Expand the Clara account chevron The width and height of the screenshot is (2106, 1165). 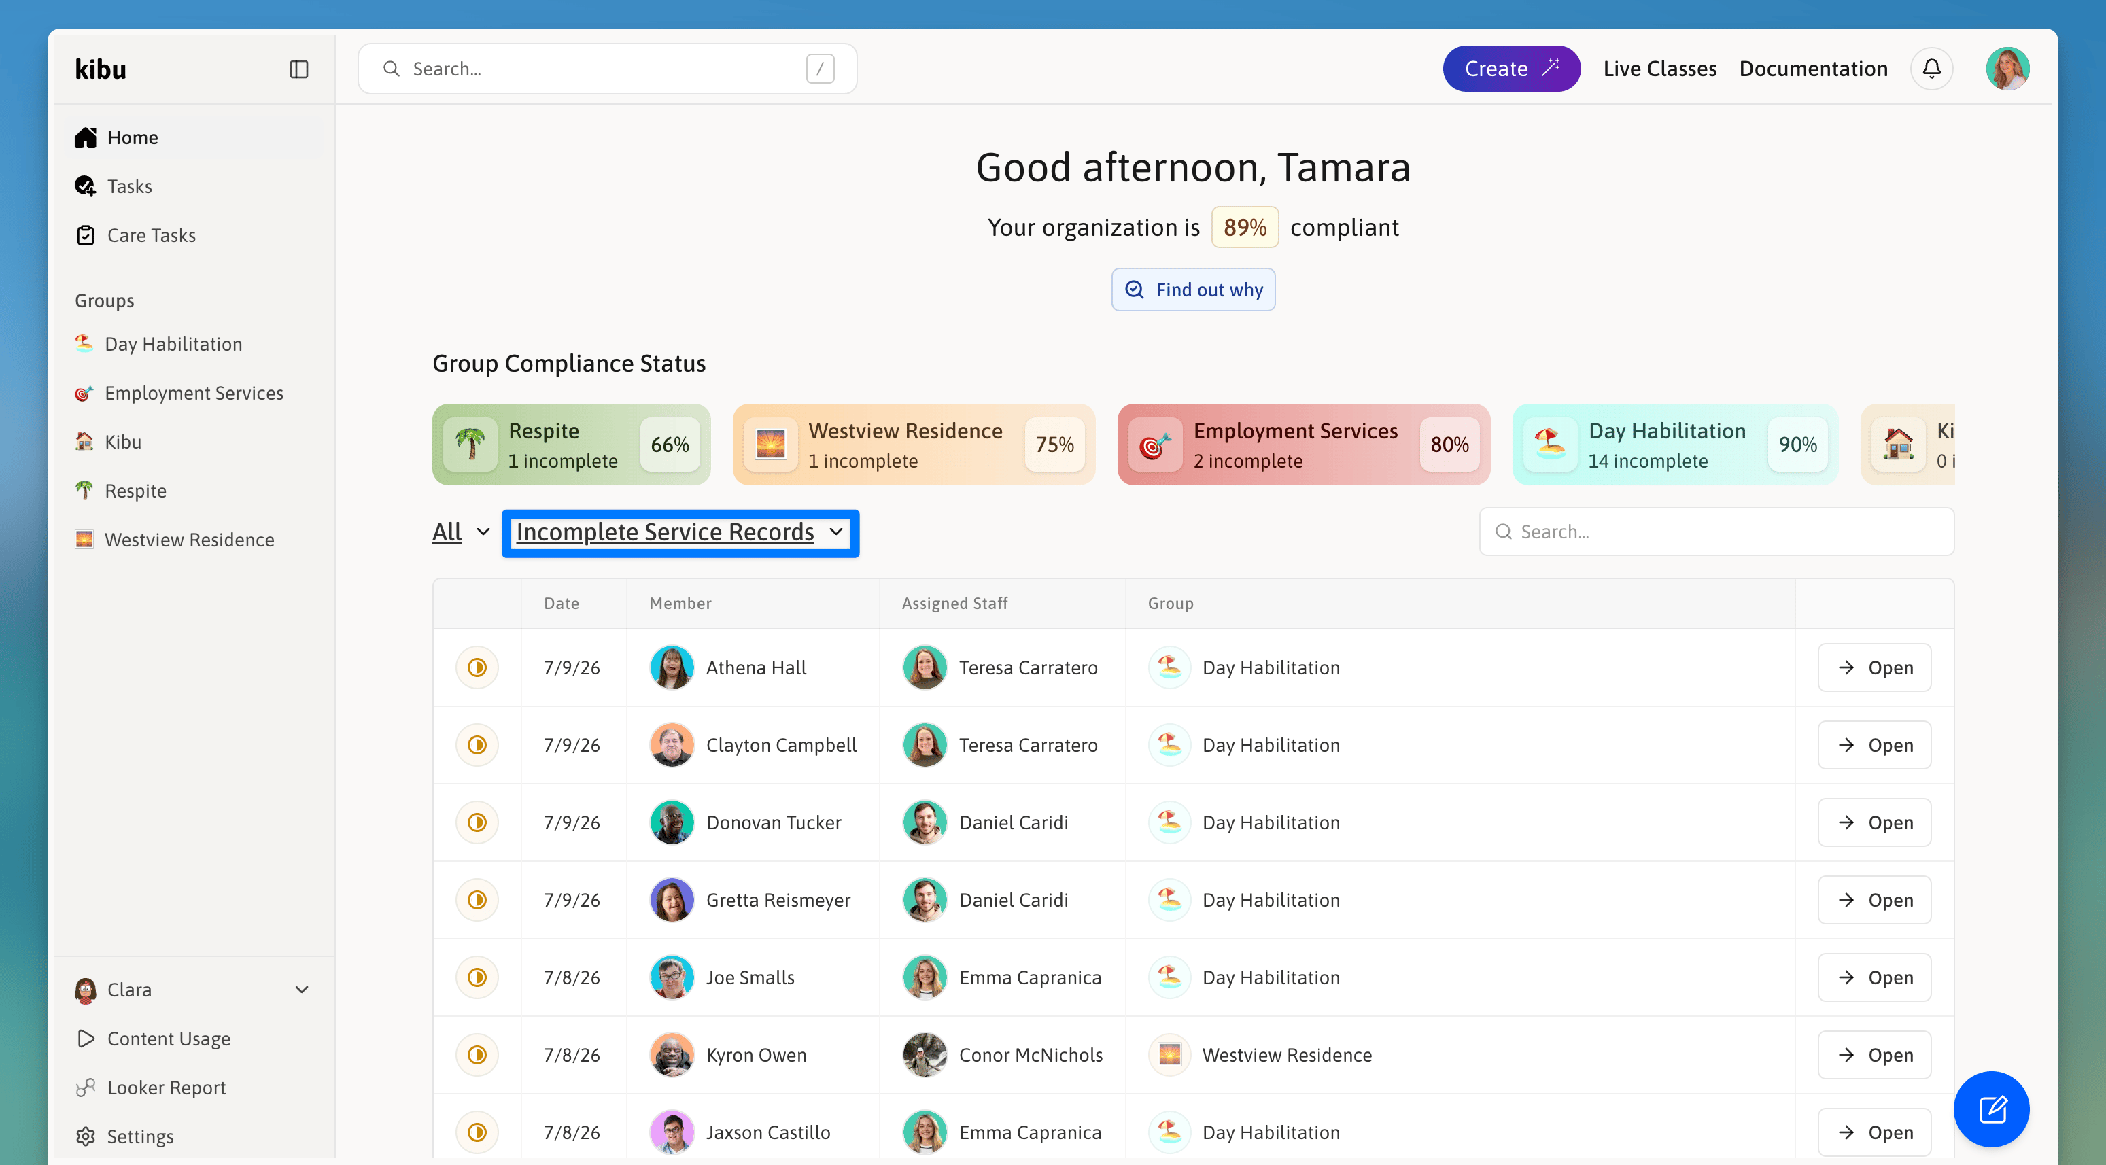302,989
